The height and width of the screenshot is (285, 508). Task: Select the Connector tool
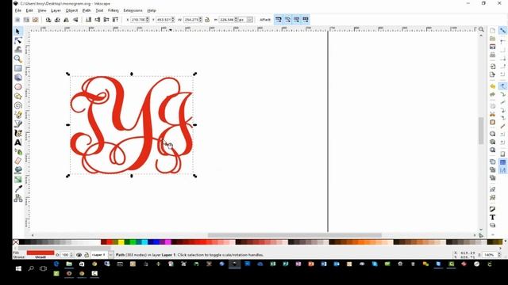17,198
